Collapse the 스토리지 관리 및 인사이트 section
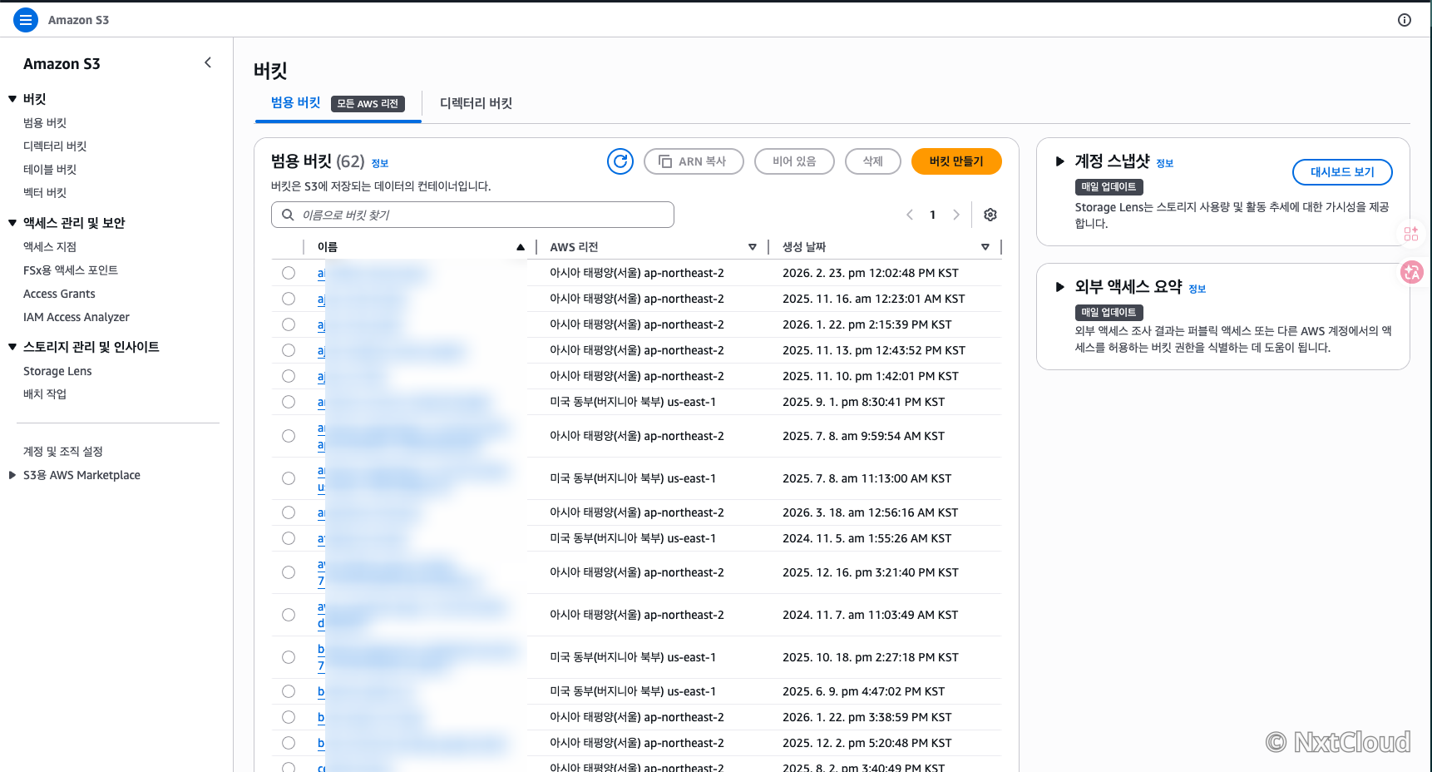1432x772 pixels. (x=12, y=347)
